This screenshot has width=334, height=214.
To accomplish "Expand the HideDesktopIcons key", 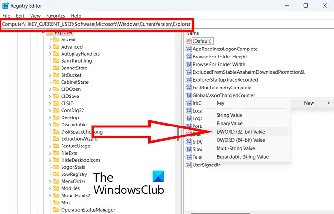I will point(50,160).
